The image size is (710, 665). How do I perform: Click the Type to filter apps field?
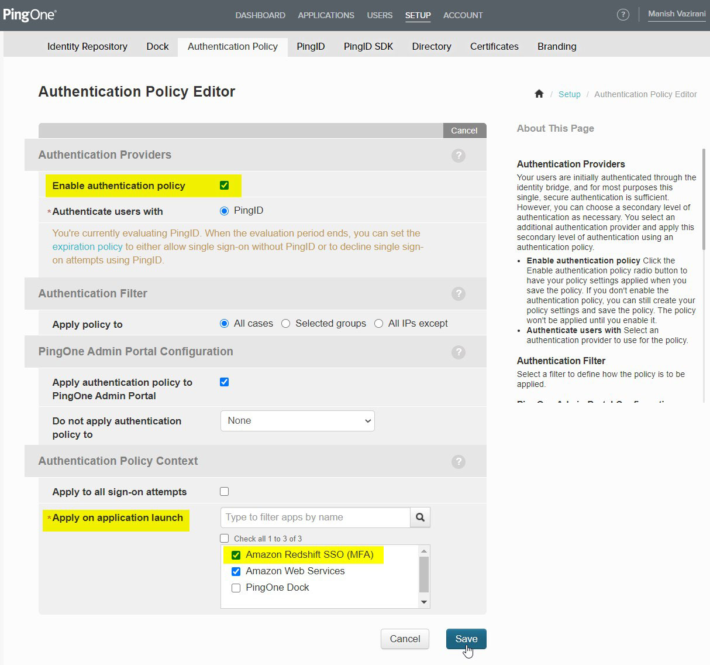pyautogui.click(x=315, y=517)
